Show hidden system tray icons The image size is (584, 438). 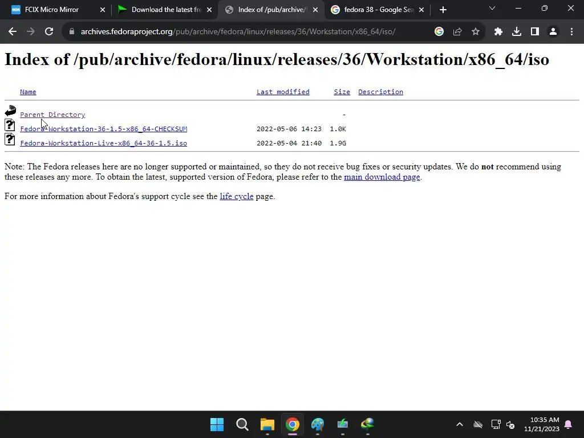tap(460, 424)
